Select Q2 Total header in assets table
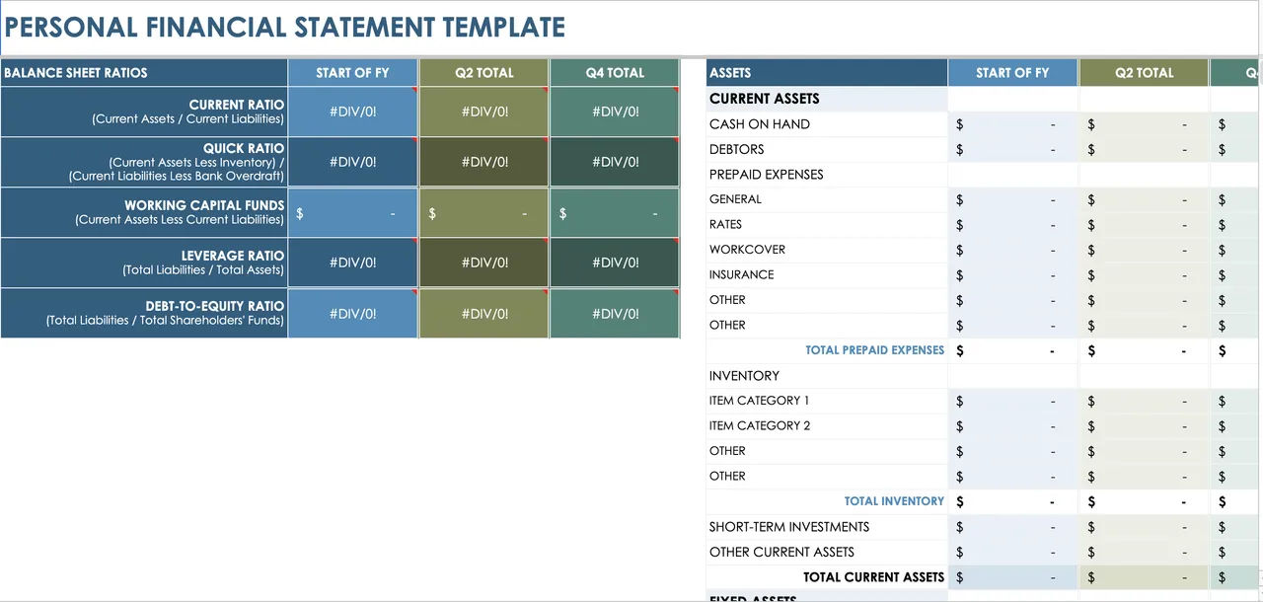This screenshot has height=602, width=1263. [1144, 73]
